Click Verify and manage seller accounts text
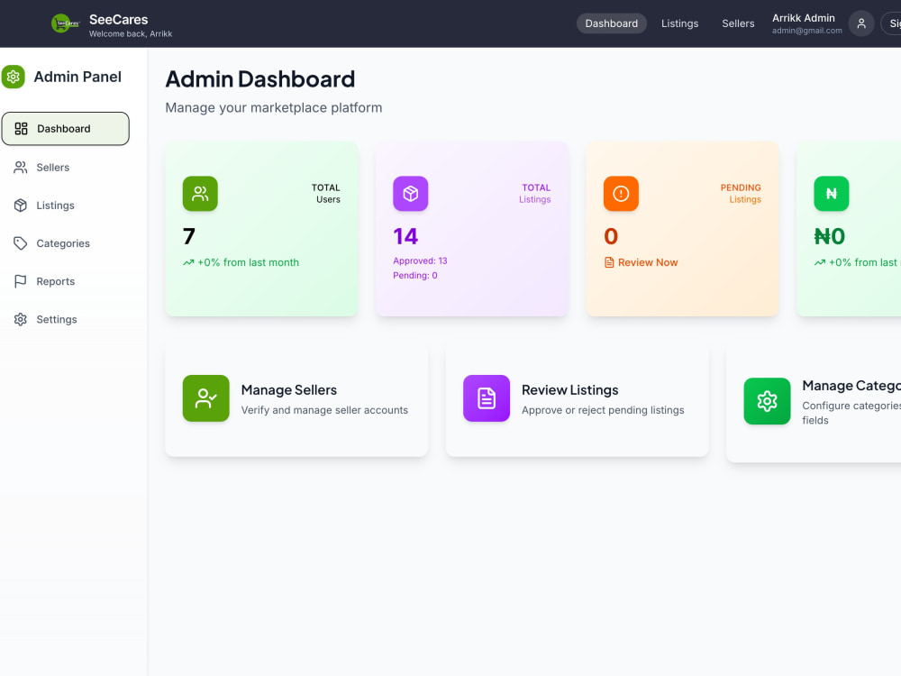The image size is (901, 676). 324,410
